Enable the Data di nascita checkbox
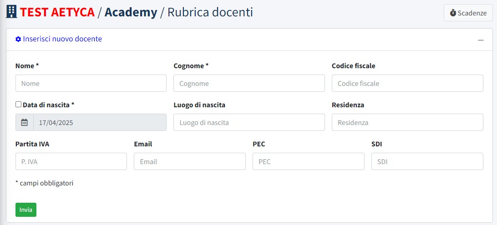 (19, 105)
